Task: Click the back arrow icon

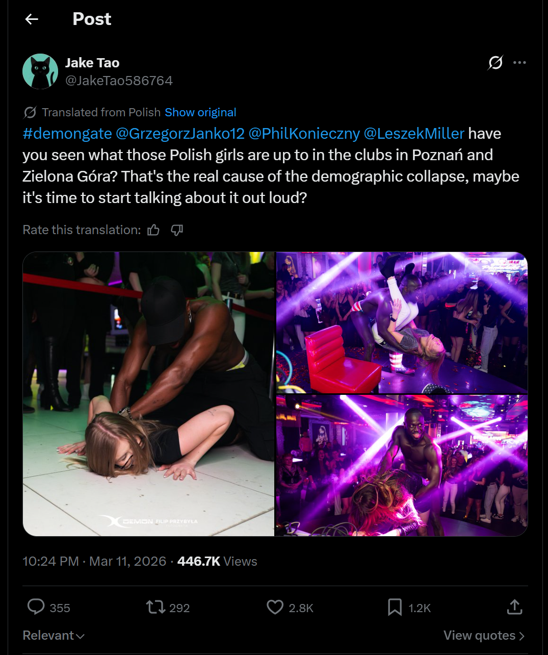Action: (32, 19)
